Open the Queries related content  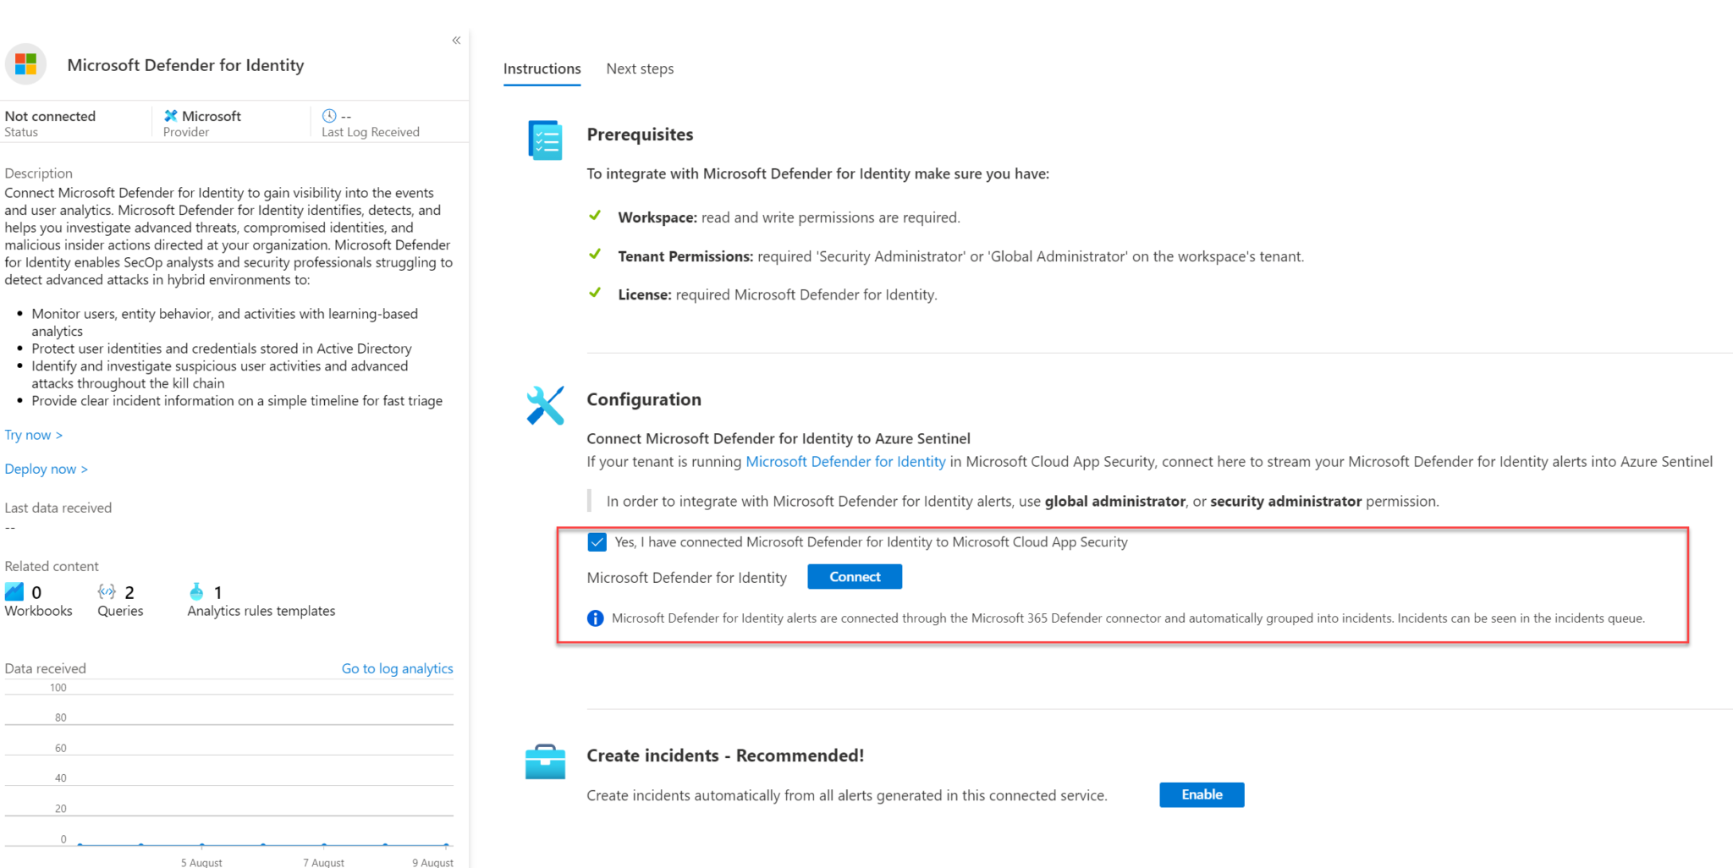click(119, 600)
